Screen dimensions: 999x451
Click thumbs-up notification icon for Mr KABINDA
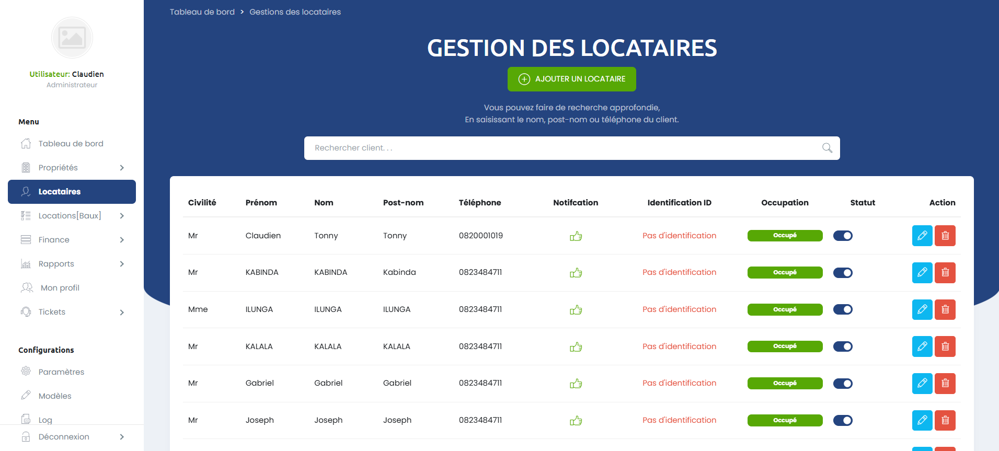(576, 273)
